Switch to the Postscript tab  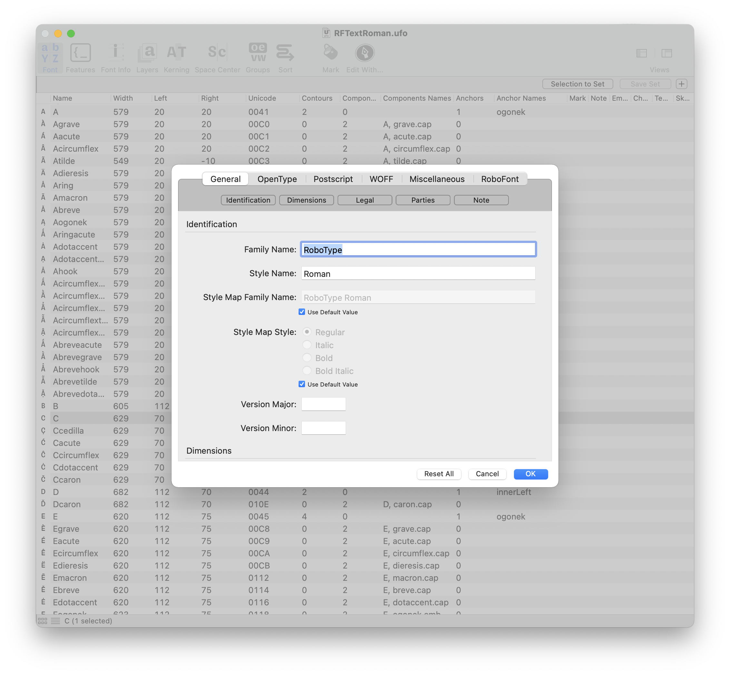[333, 179]
